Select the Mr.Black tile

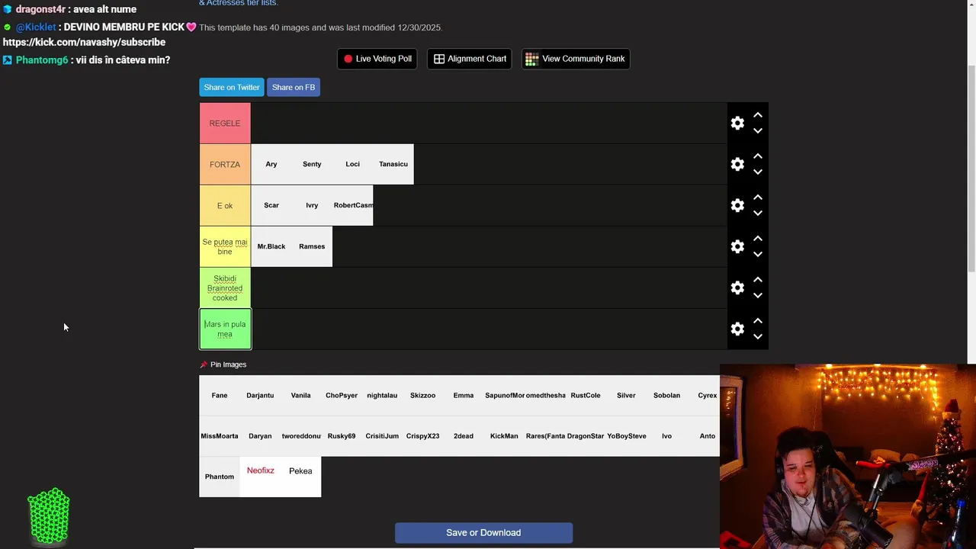point(271,246)
